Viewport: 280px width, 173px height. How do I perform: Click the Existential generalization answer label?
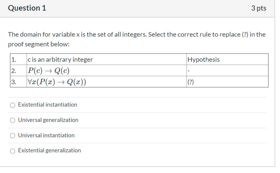tap(49, 150)
